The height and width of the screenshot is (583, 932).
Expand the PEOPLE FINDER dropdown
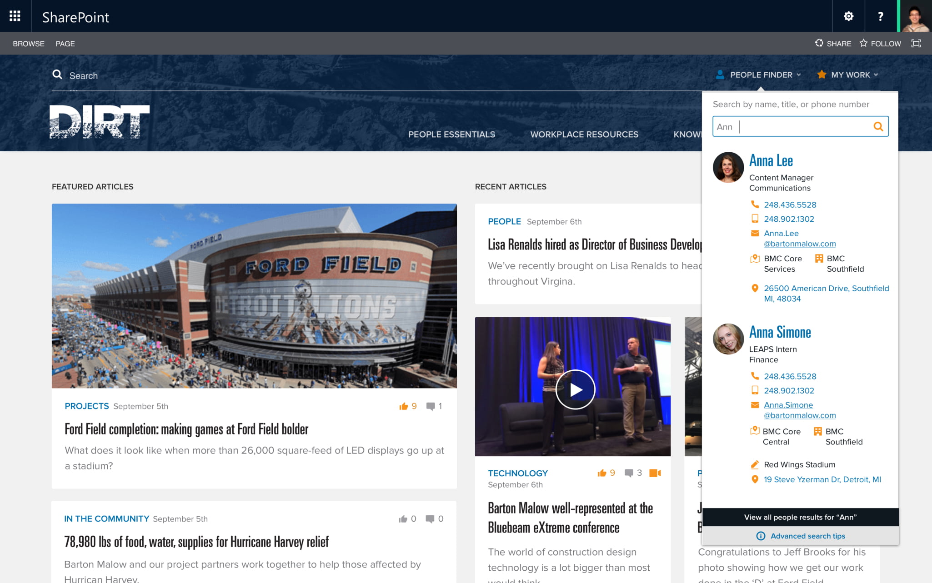click(x=758, y=75)
